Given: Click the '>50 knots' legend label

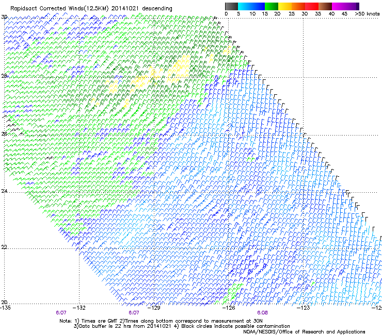Looking at the screenshot, I should (x=367, y=14).
